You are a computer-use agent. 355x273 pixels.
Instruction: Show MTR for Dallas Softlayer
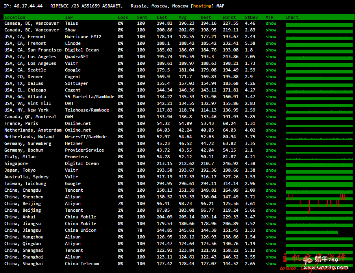click(271, 83)
